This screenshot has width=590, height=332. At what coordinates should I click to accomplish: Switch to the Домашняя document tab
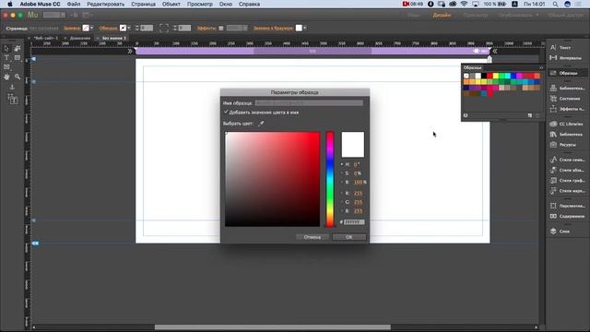click(x=80, y=38)
